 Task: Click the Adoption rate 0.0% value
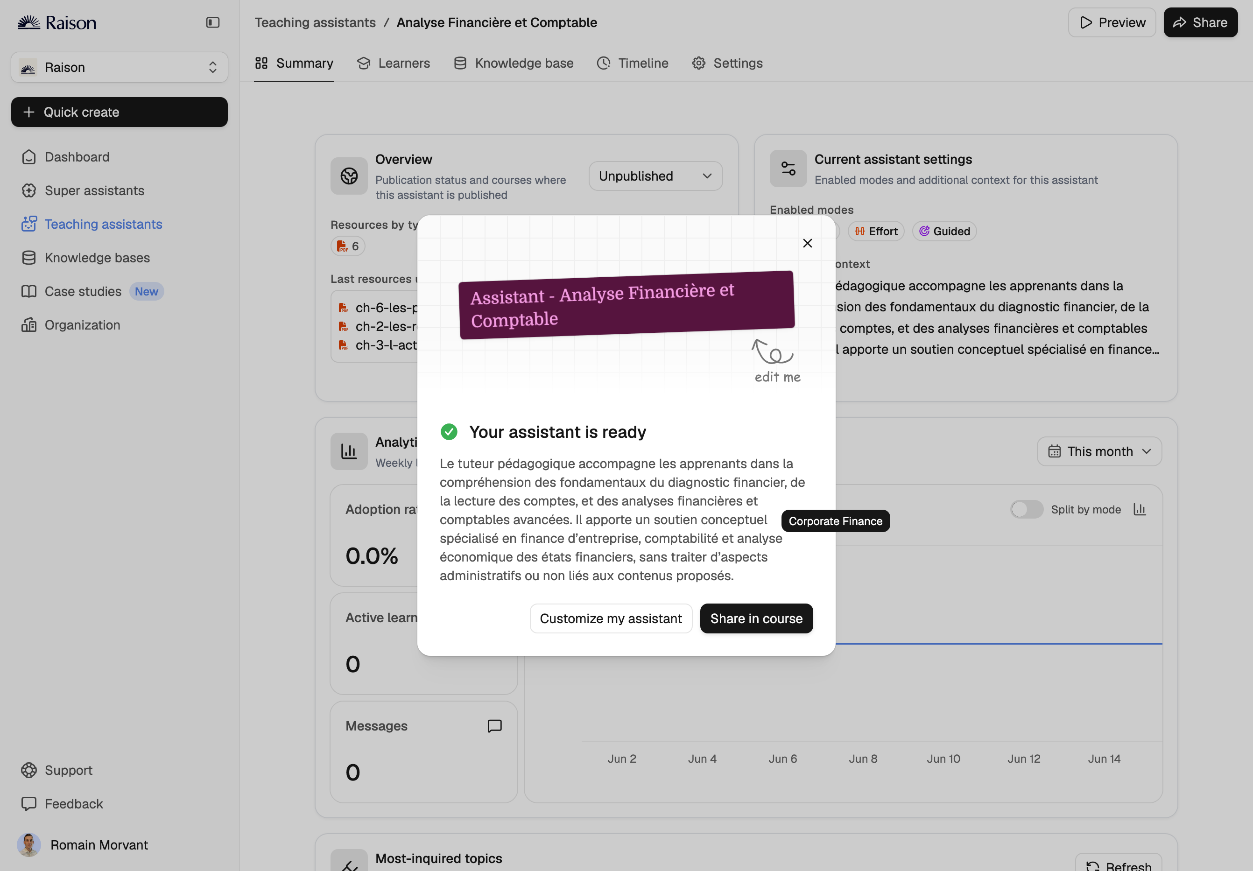372,556
